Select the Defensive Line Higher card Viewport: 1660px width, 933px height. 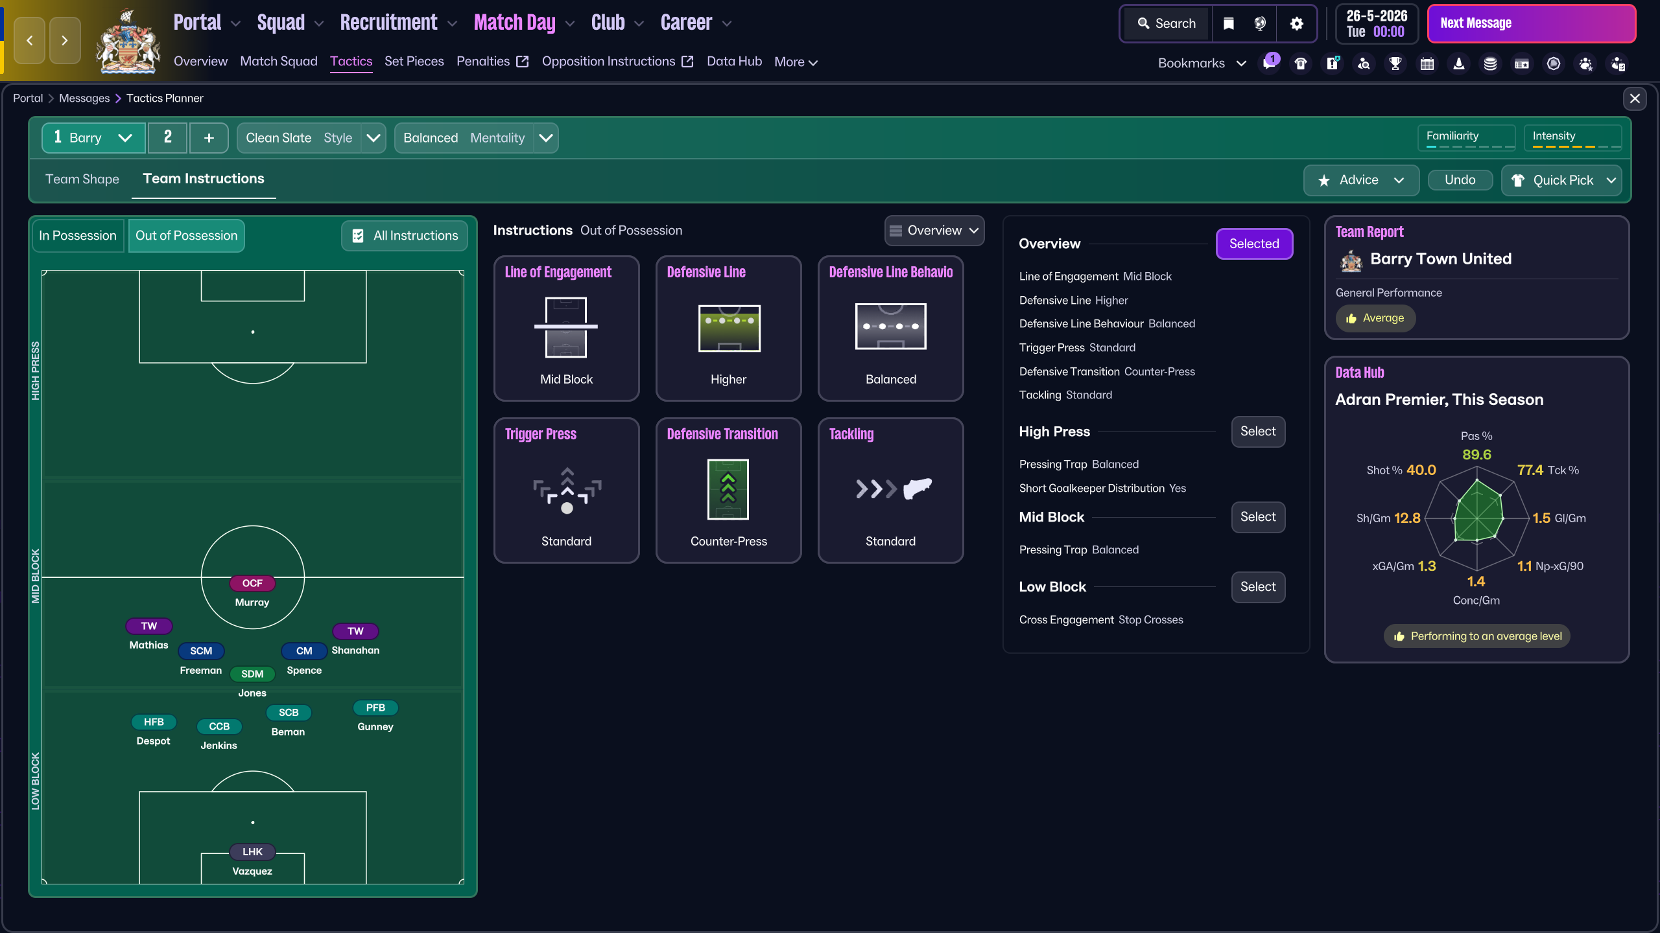pos(728,328)
